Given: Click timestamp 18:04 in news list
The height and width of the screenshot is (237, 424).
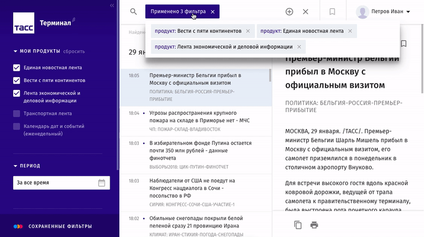Looking at the screenshot, I should (x=134, y=113).
